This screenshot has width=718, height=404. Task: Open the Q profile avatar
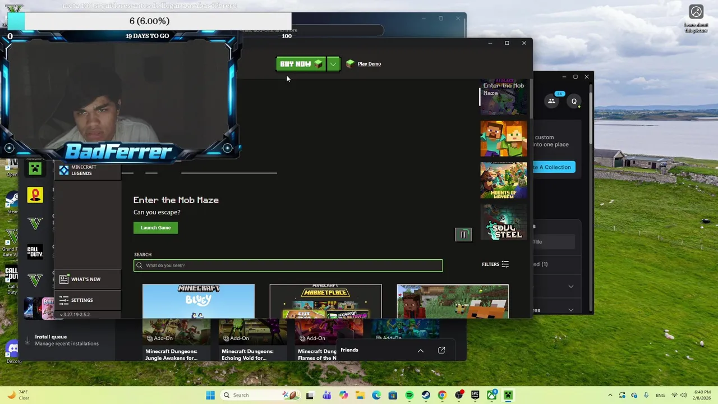tap(574, 102)
